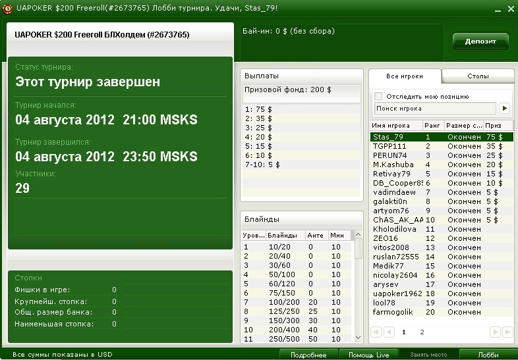Image resolution: width=518 pixels, height=360 pixels.
Task: Click the 'Поиск игрока' search field
Action: pyautogui.click(x=435, y=108)
